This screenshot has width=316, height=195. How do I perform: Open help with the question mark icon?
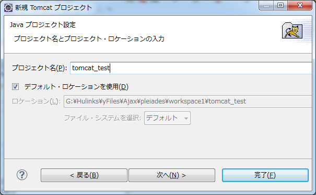tap(22, 175)
